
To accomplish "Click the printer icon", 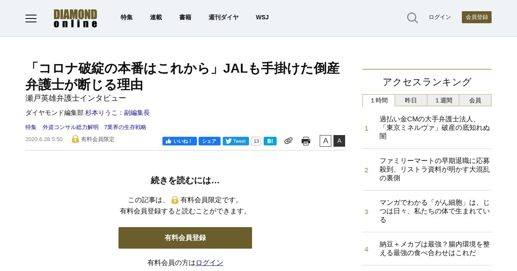I will click(306, 141).
